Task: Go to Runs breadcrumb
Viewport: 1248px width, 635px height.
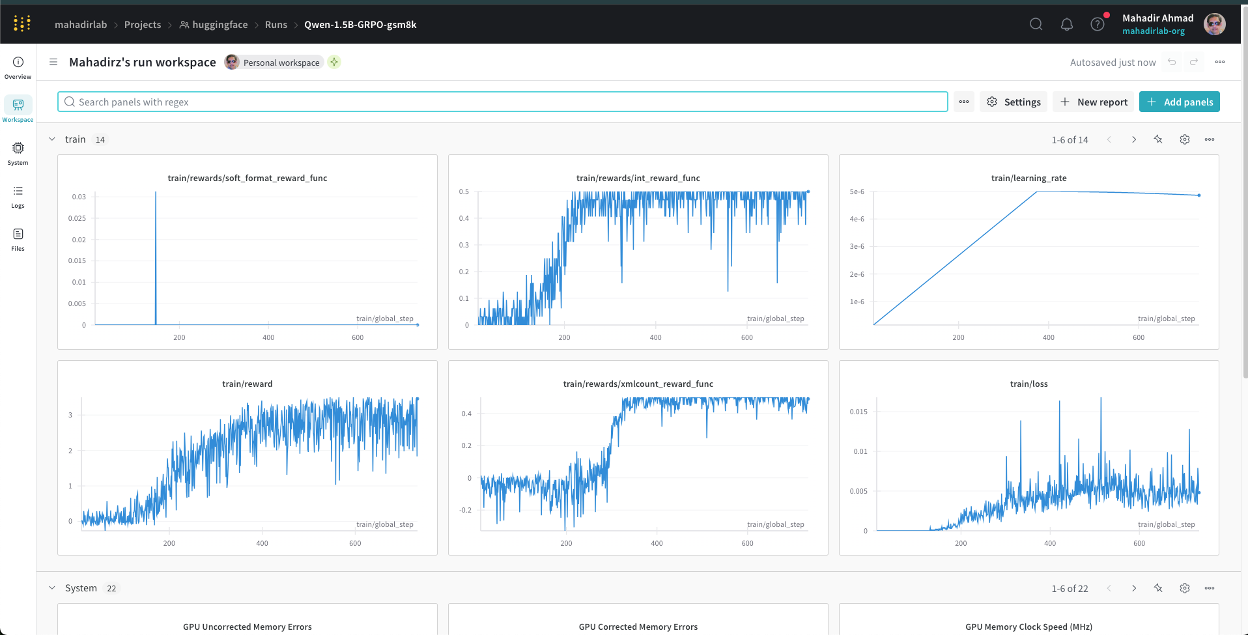Action: click(x=276, y=25)
